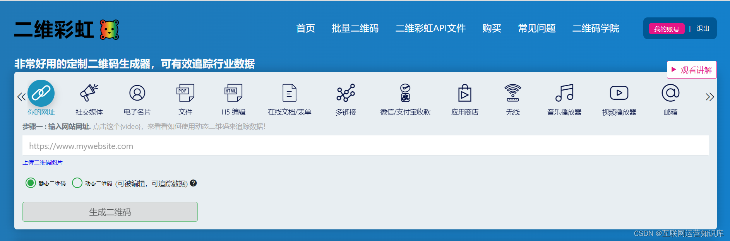Image resolution: width=730 pixels, height=241 pixels.
Task: Select the 你的网址 link icon
Action: click(x=41, y=93)
